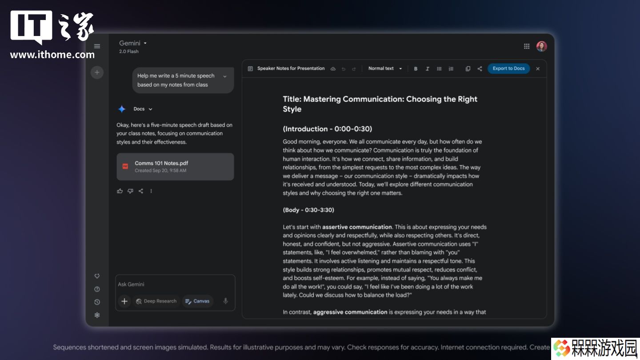
Task: Click the red PDF file icon
Action: [x=125, y=167]
